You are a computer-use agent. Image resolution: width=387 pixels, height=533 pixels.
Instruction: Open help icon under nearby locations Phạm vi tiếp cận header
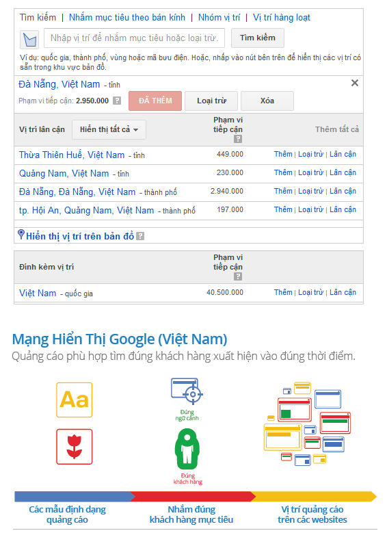pos(238,139)
